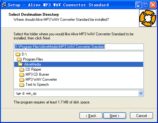Click the AliveMedia open folder icon
The height and width of the screenshot is (123, 158).
[20, 64]
